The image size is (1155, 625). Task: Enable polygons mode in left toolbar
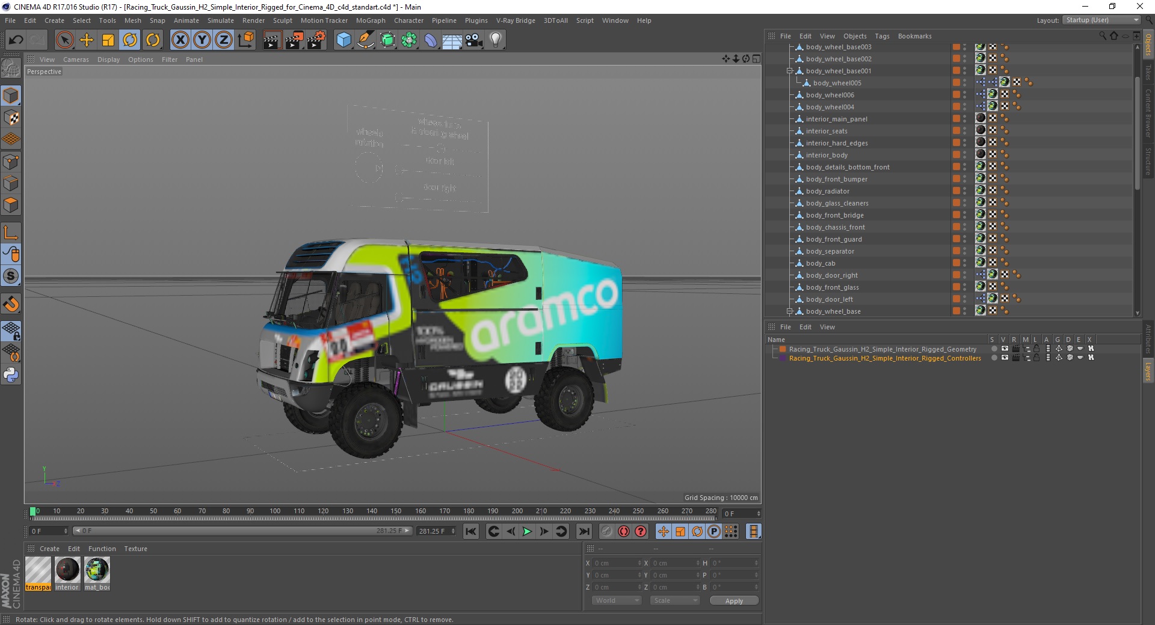point(11,205)
